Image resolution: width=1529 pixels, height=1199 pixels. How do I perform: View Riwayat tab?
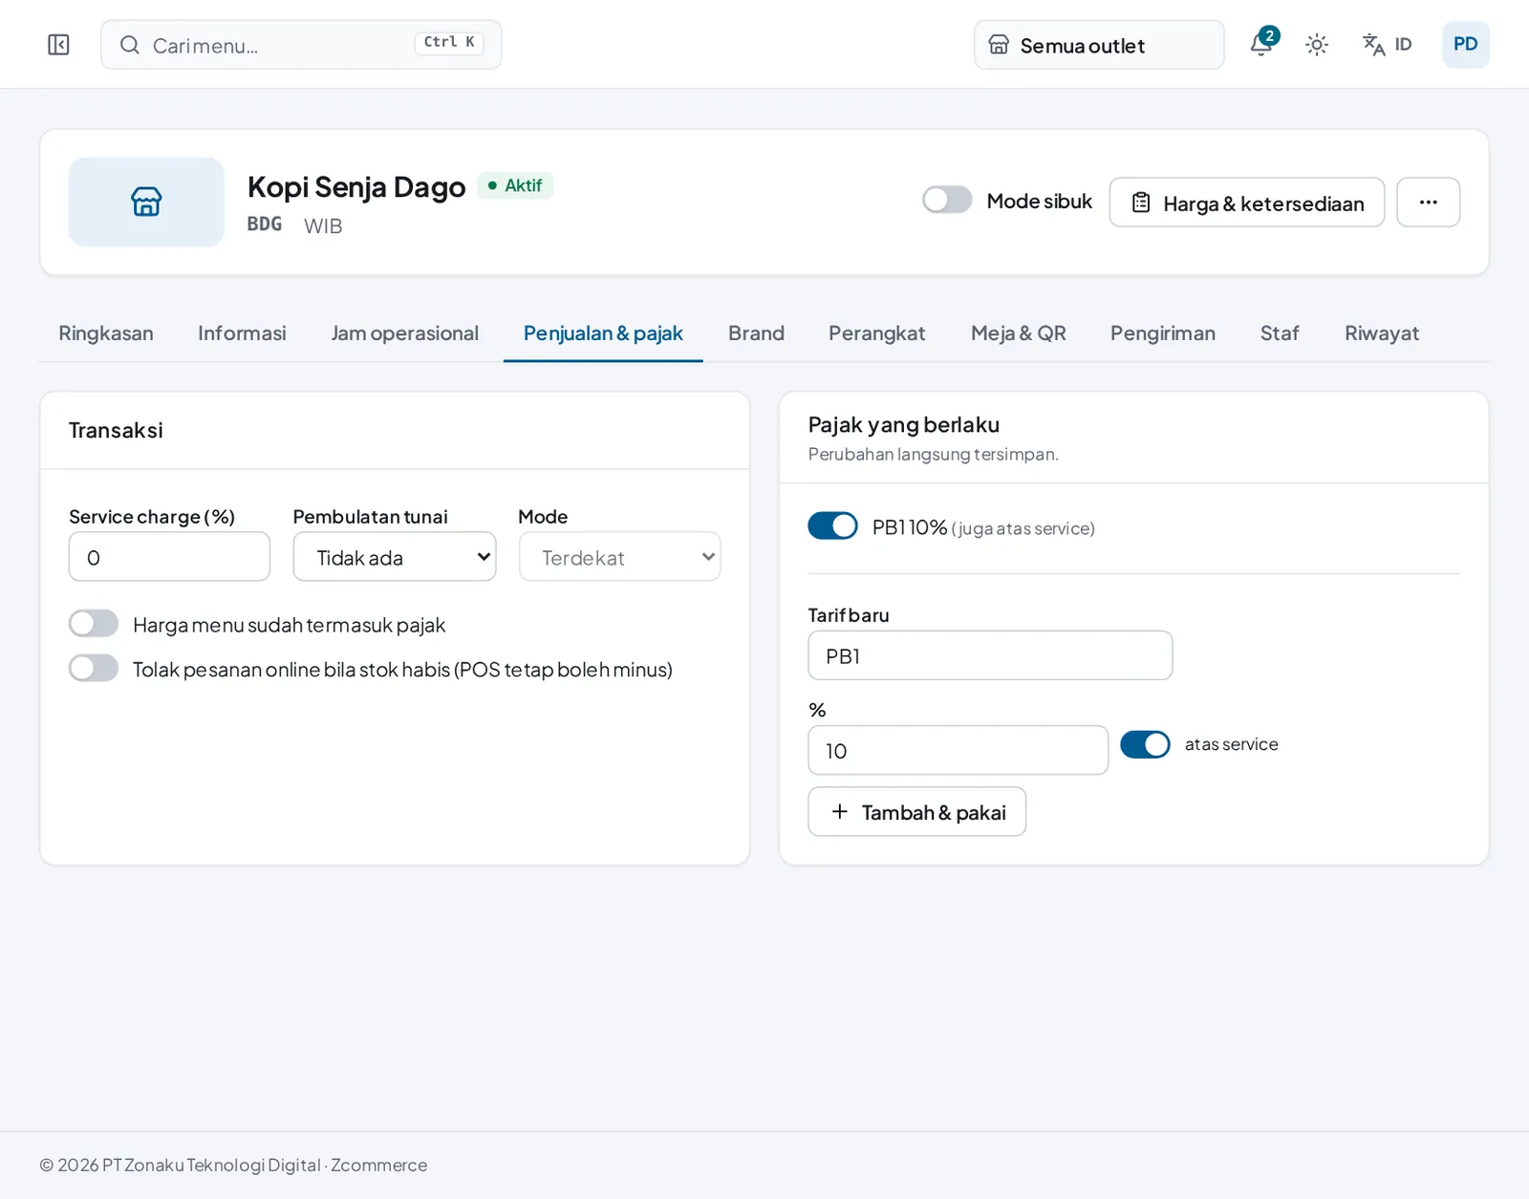[1382, 333]
